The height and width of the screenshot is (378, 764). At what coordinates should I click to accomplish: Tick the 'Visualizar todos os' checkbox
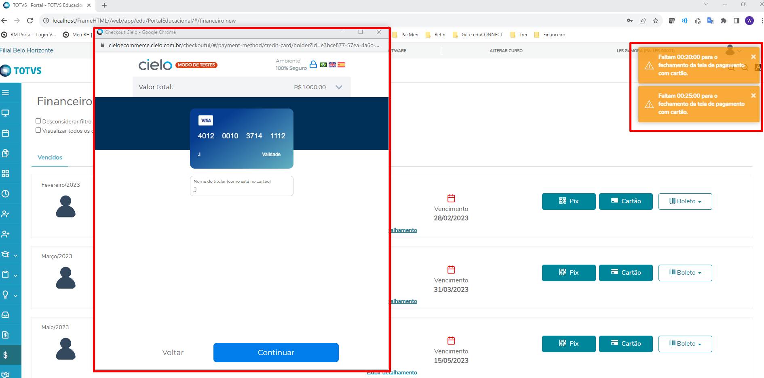[38, 130]
